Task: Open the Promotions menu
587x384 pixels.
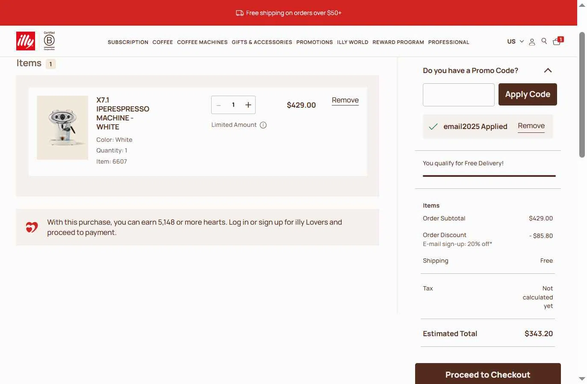Action: pos(314,42)
